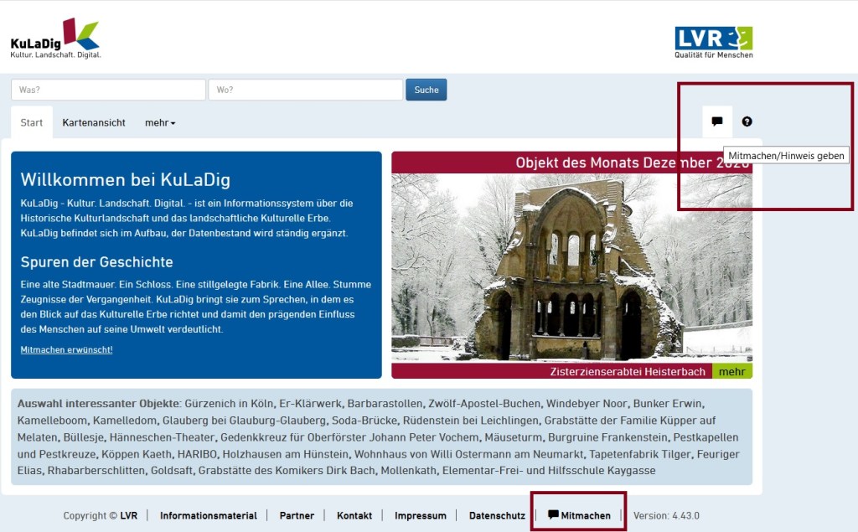
Task: Open the "Mitmachen erwünscht!" link
Action: point(66,349)
